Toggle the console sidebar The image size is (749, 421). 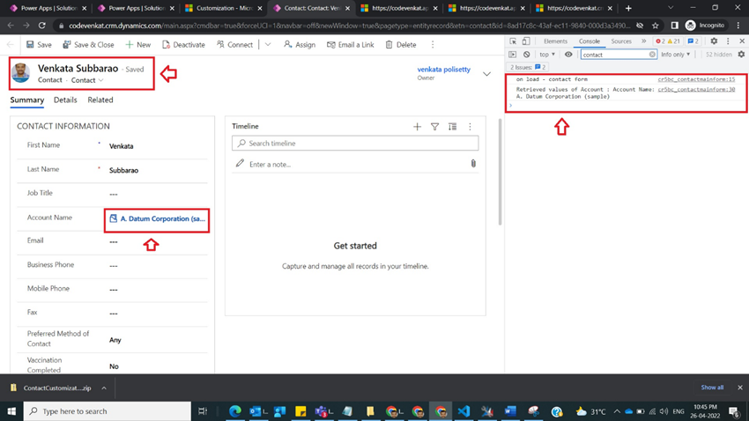[x=513, y=55]
